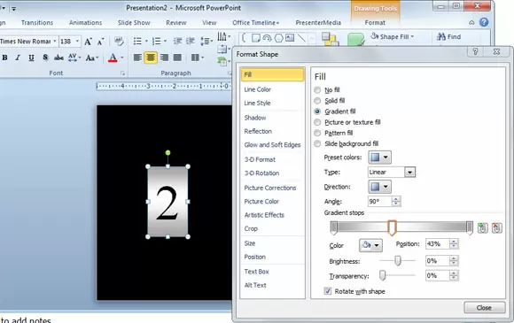The image size is (514, 323).
Task: Open line spacing options
Action: click(206, 42)
